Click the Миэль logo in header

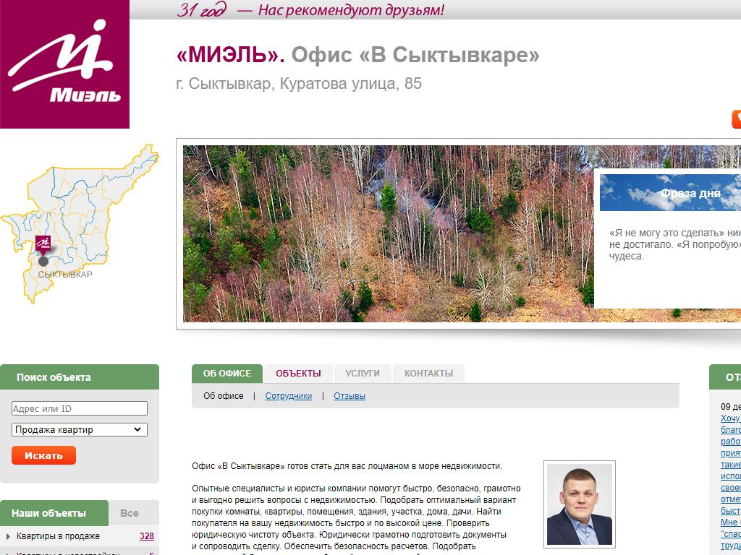64,64
